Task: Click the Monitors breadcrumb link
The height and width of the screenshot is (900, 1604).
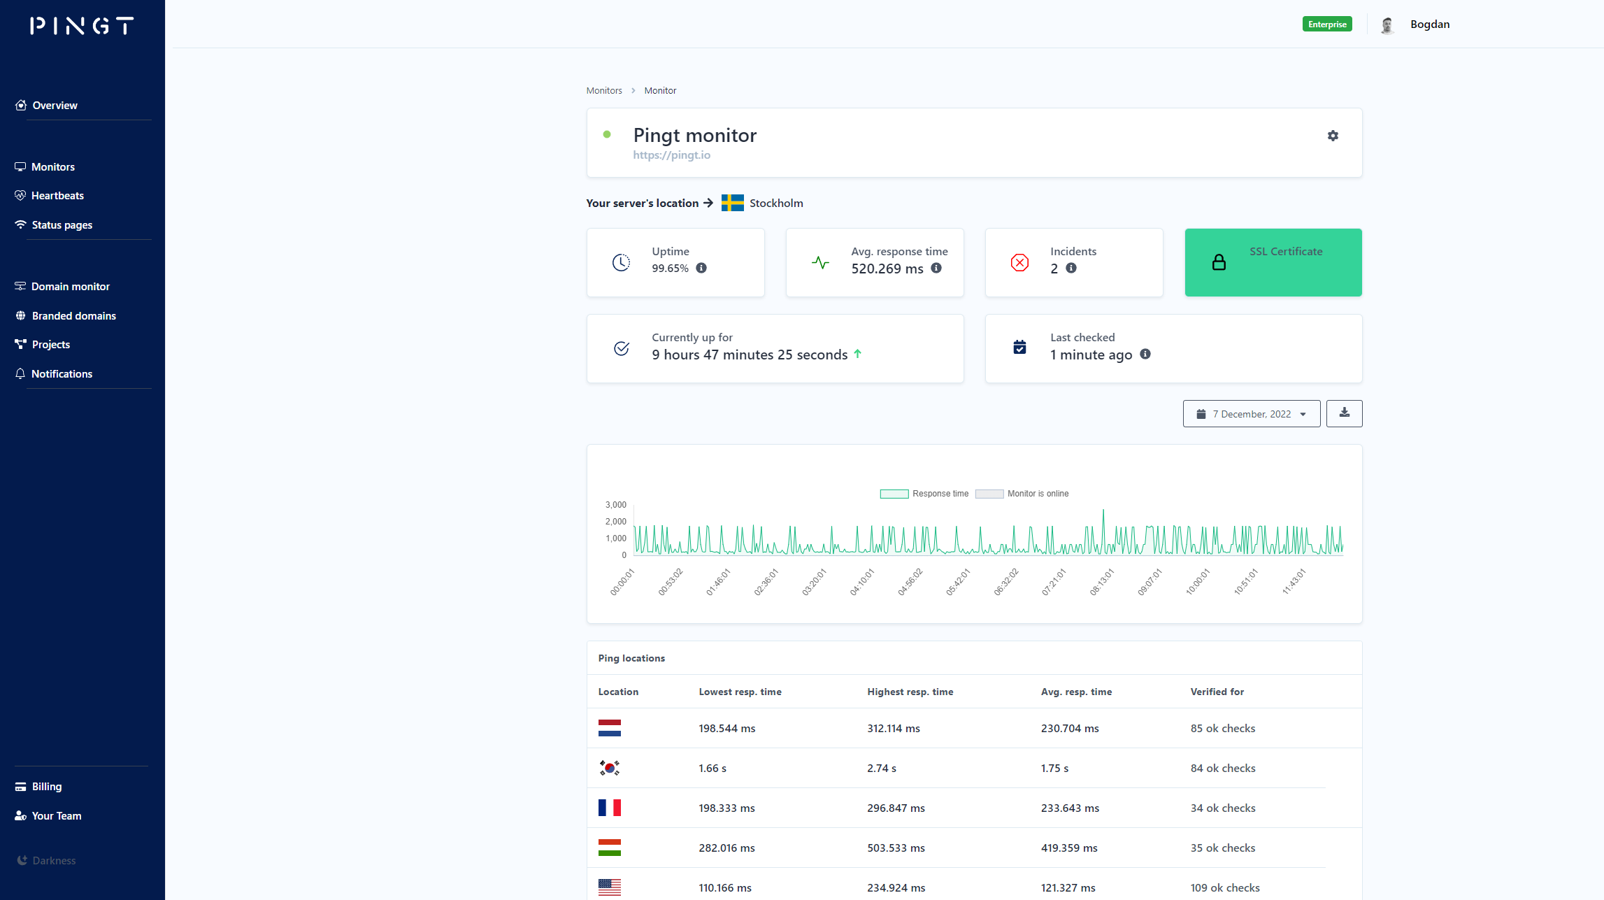Action: point(603,90)
